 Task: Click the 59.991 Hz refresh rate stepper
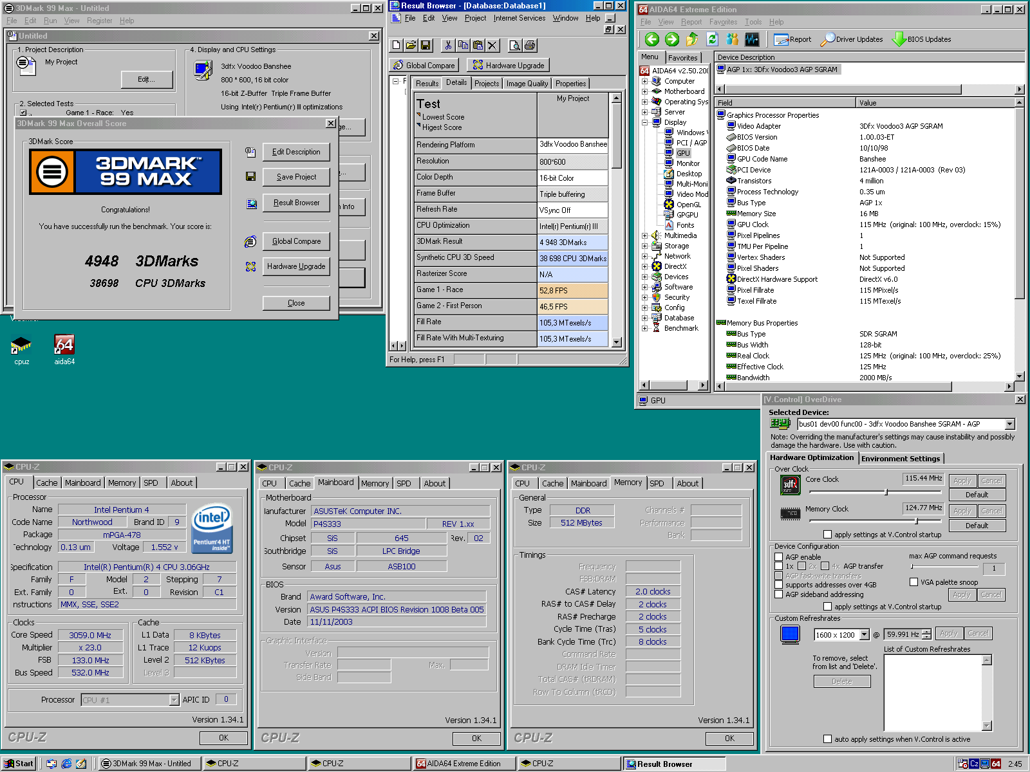[x=926, y=635]
